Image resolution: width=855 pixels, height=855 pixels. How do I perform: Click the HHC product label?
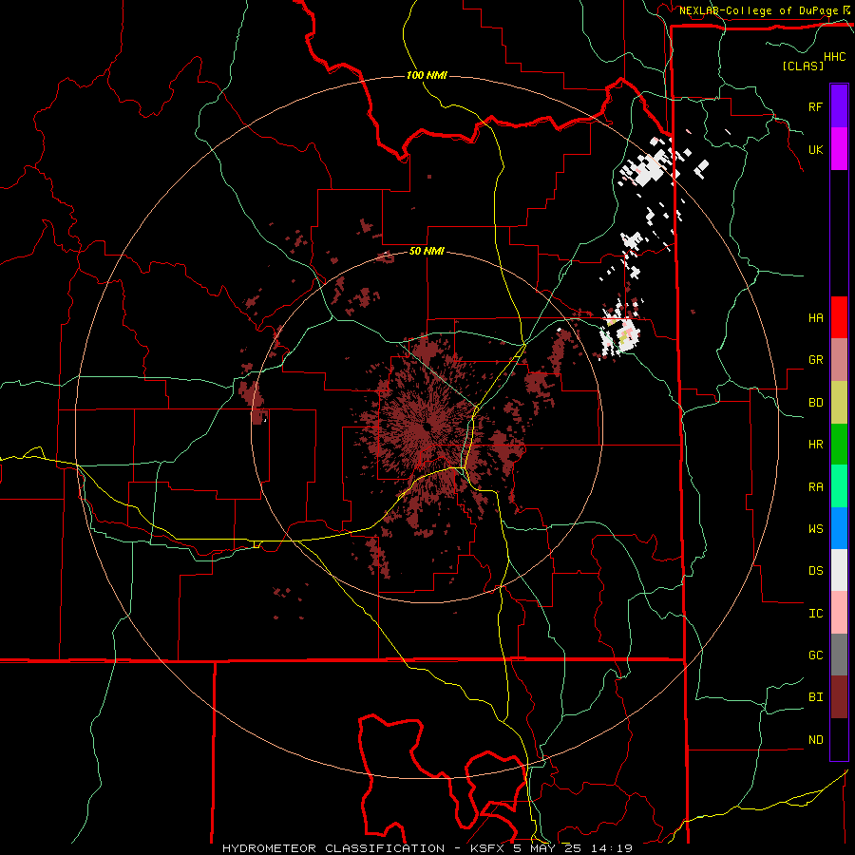835,57
